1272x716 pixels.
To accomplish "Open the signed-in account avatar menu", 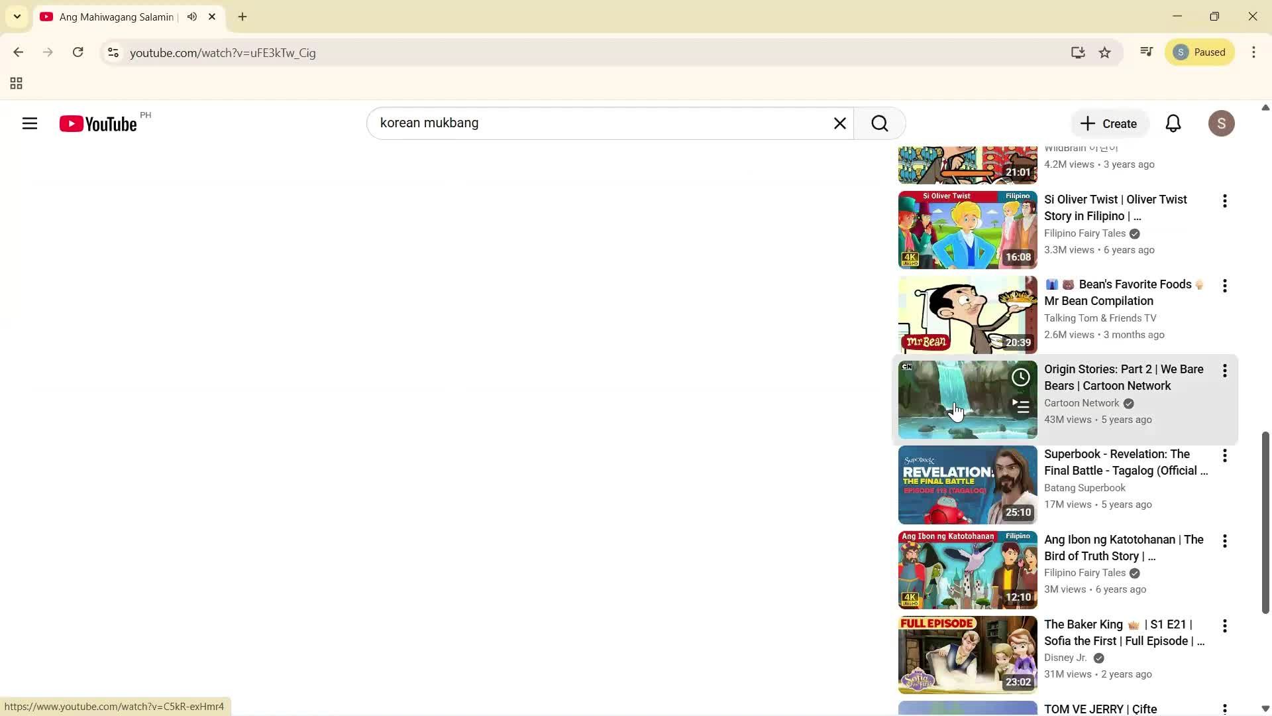I will click(x=1222, y=123).
